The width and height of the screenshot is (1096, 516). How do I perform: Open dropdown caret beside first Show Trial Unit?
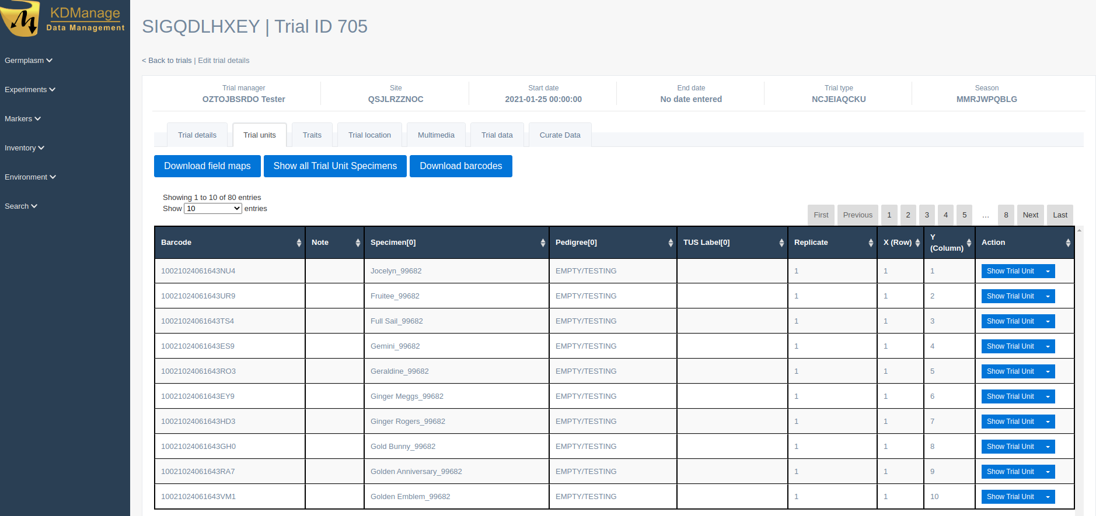coord(1048,271)
